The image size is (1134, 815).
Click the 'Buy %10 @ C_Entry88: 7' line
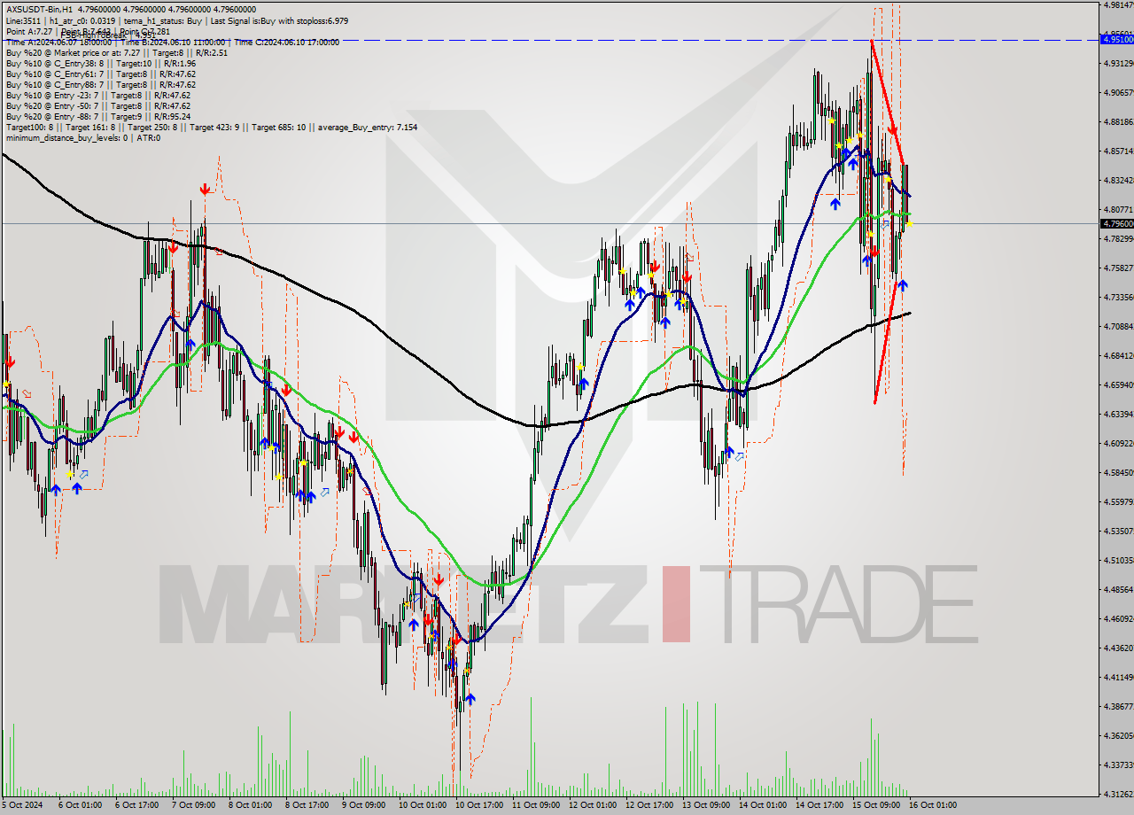pyautogui.click(x=100, y=85)
